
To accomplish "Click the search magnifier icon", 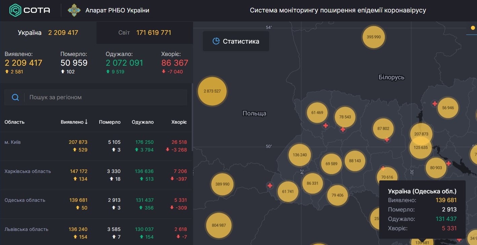I will (x=15, y=98).
